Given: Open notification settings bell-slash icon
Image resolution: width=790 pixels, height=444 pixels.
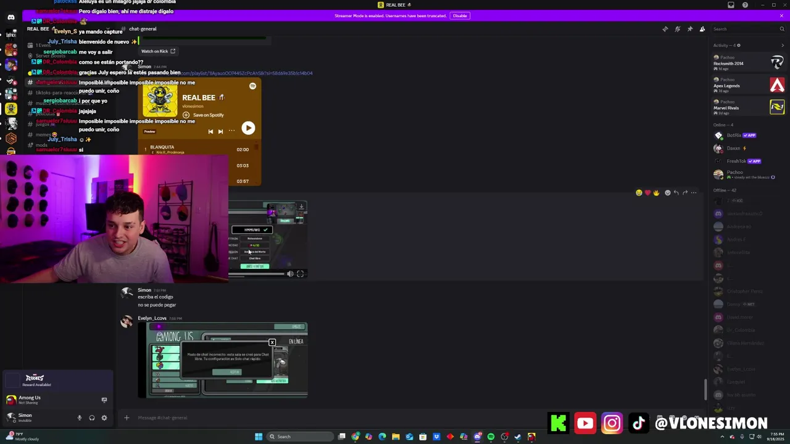Looking at the screenshot, I should tap(677, 29).
